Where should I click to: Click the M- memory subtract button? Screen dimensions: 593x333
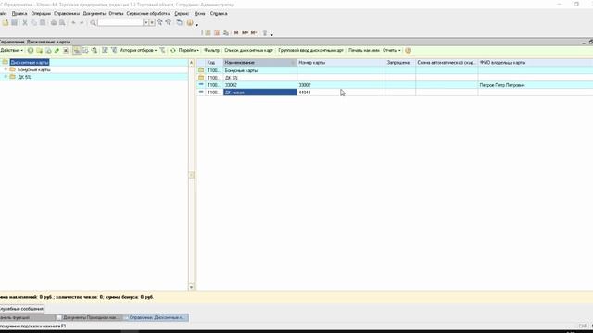coord(254,33)
